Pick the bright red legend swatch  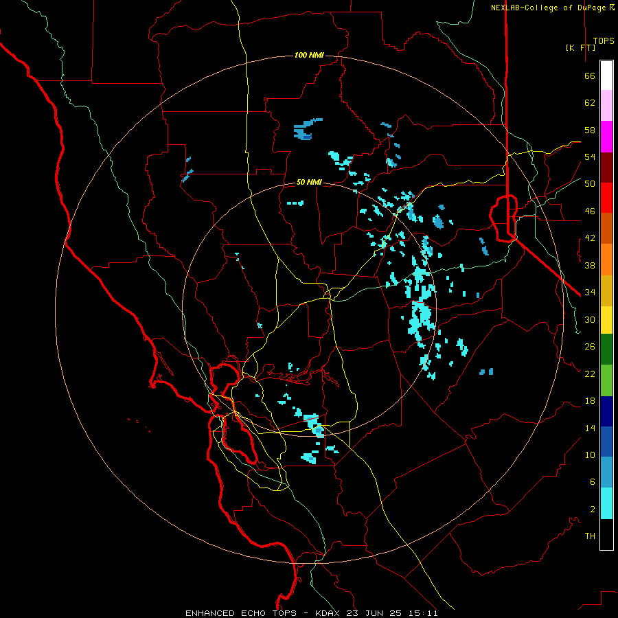pos(606,198)
